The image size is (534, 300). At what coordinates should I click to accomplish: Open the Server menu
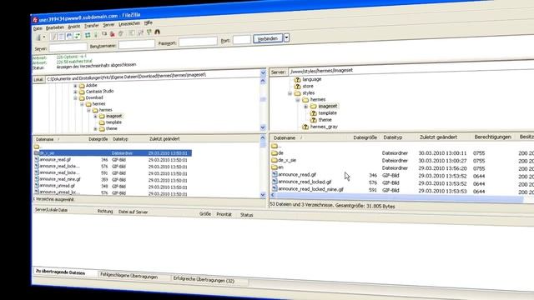[x=108, y=25]
